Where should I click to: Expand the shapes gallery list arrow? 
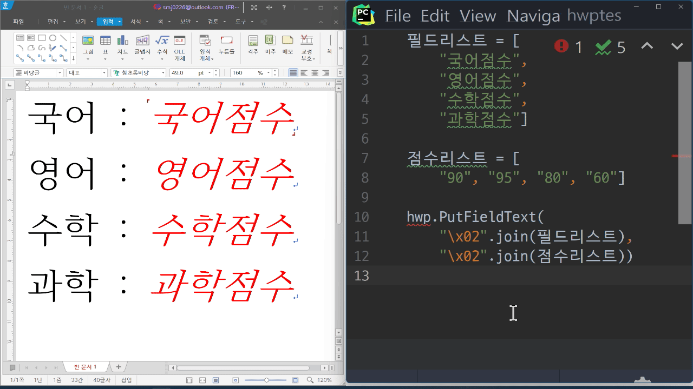coord(73,58)
